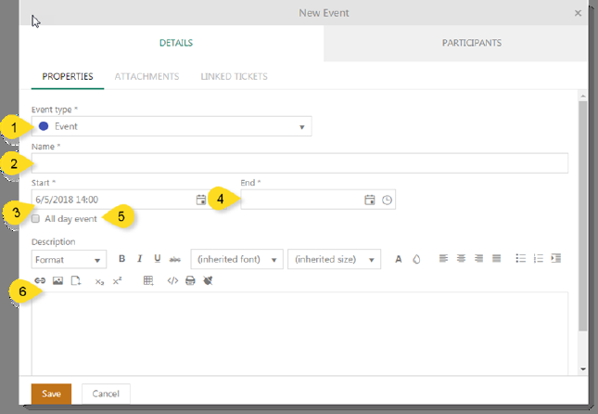Enable the All day event checkbox
This screenshot has width=598, height=414.
36,219
